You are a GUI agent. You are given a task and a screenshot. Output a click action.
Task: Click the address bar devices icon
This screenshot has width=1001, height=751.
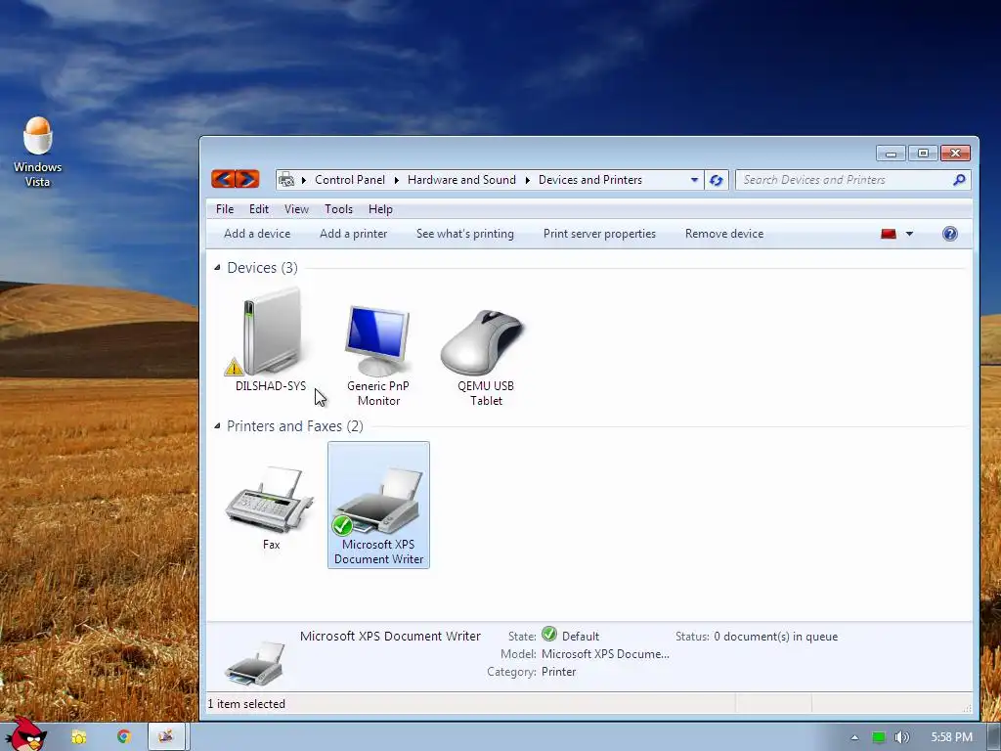pyautogui.click(x=287, y=180)
